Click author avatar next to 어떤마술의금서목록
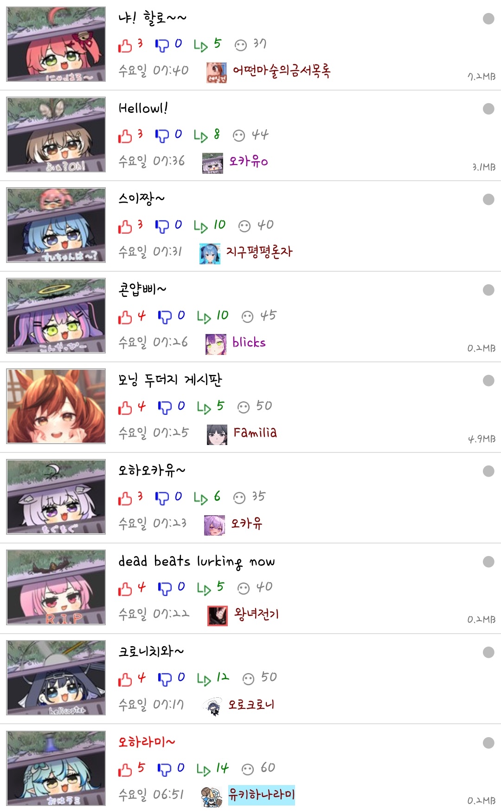501x812 pixels. click(217, 72)
